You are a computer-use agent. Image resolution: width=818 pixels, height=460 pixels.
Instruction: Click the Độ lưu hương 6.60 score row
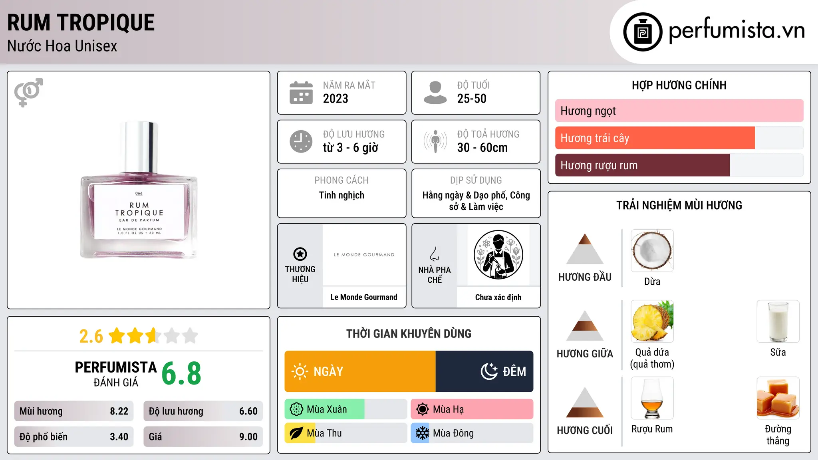coord(203,411)
